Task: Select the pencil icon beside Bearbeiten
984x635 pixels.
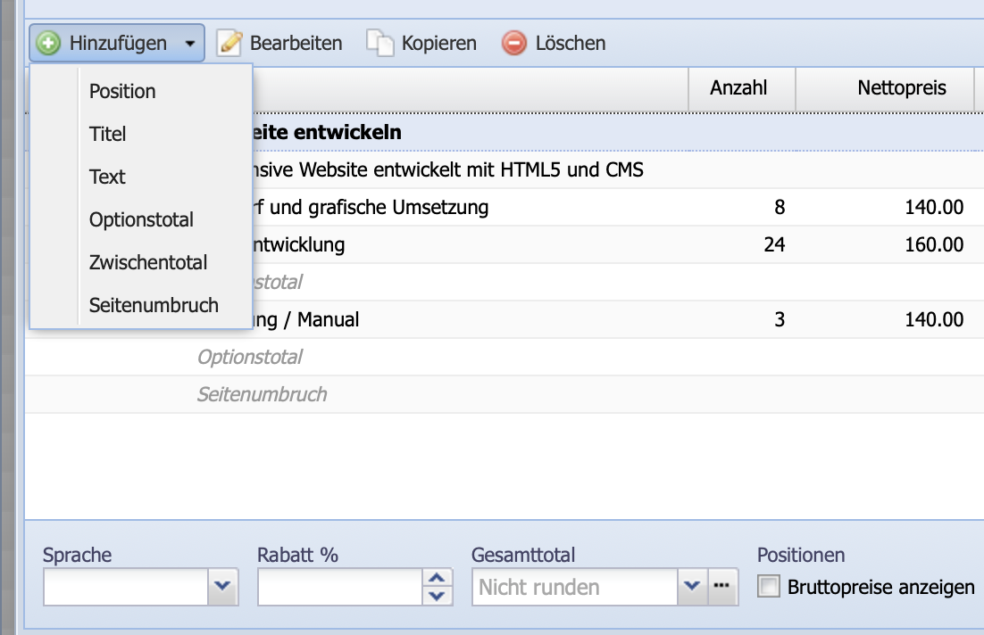Action: coord(230,42)
